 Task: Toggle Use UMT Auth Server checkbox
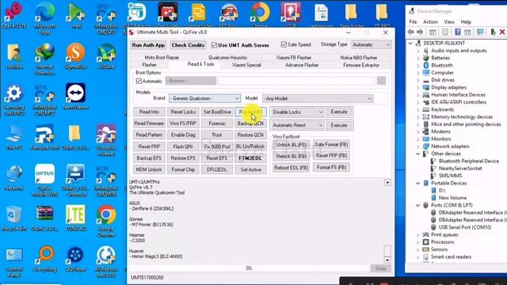(x=214, y=45)
